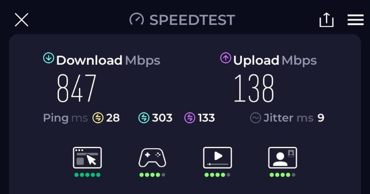Image resolution: width=370 pixels, height=194 pixels.
Task: Select the 138 upload speed value
Action: (254, 88)
